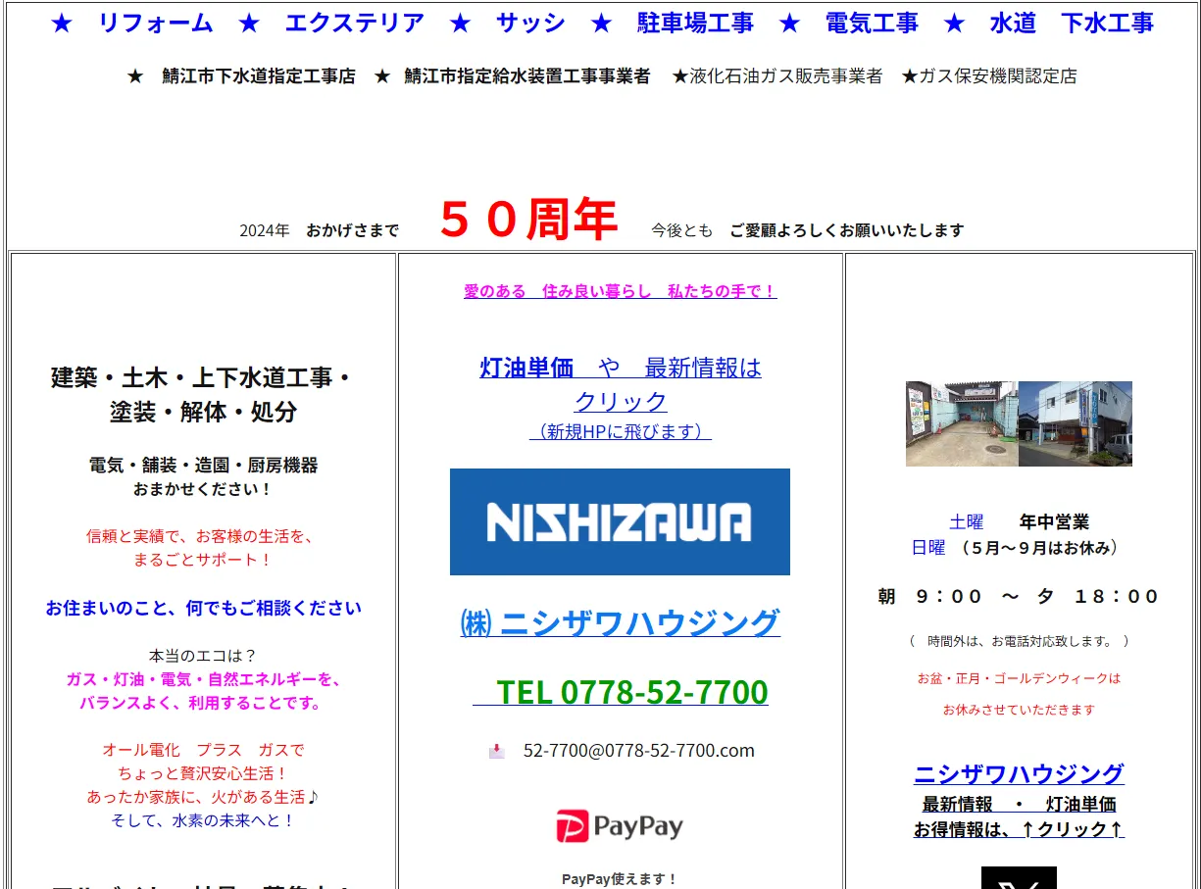Viewport: 1201px width, 889px height.
Task: Click the ㈱ニシザワハウジング company name link
Action: click(x=620, y=622)
